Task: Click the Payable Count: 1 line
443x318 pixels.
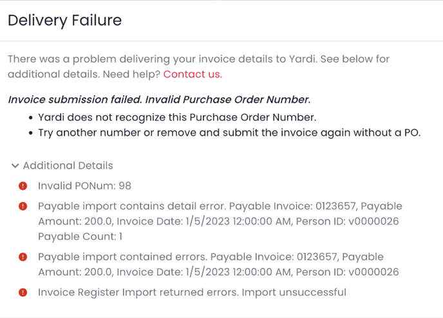Action: coord(80,237)
